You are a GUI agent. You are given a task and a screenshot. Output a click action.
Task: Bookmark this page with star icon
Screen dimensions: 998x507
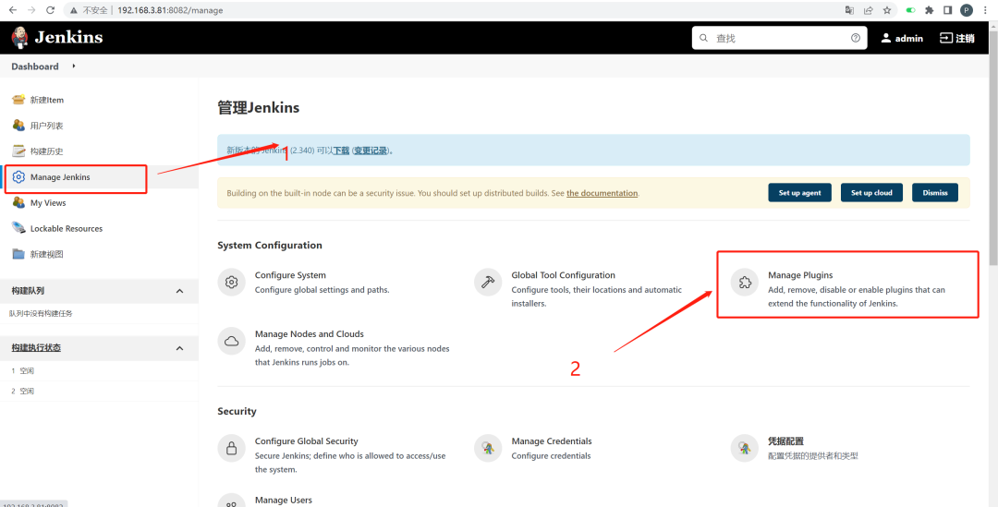coord(887,10)
